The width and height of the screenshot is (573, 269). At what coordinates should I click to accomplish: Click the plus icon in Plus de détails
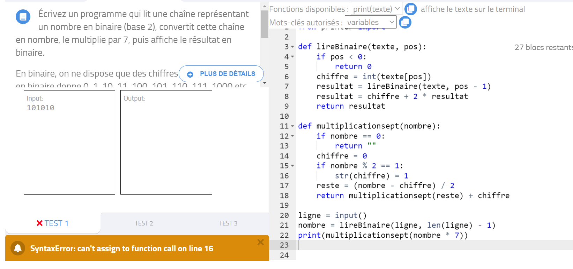[x=190, y=74]
